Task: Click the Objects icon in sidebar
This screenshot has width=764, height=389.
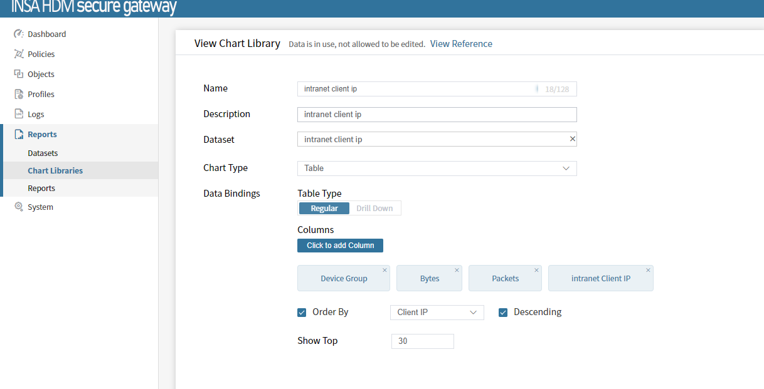Action: [x=19, y=74]
